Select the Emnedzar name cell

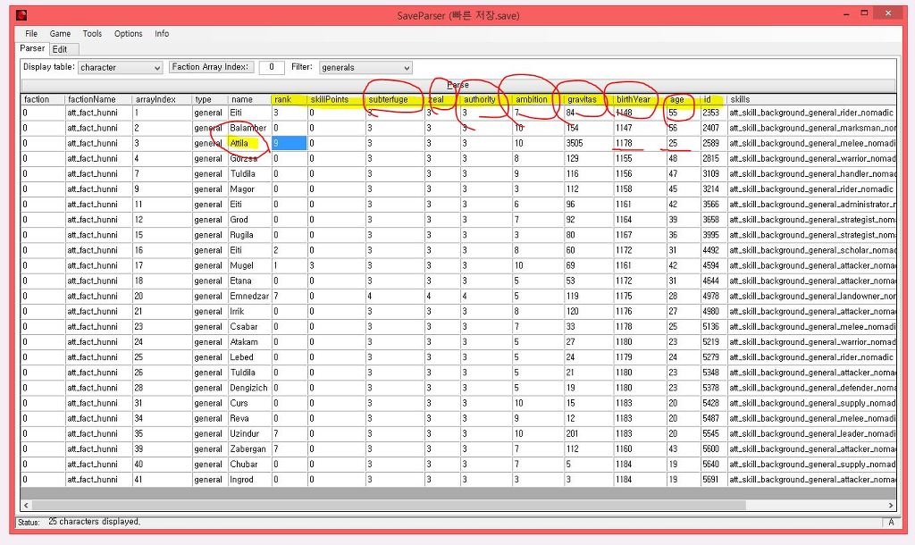tap(249, 296)
